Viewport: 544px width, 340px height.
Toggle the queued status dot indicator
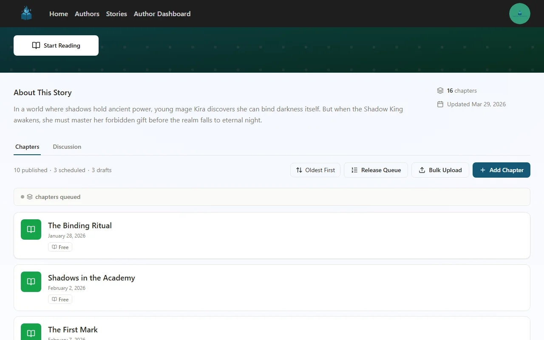click(22, 197)
